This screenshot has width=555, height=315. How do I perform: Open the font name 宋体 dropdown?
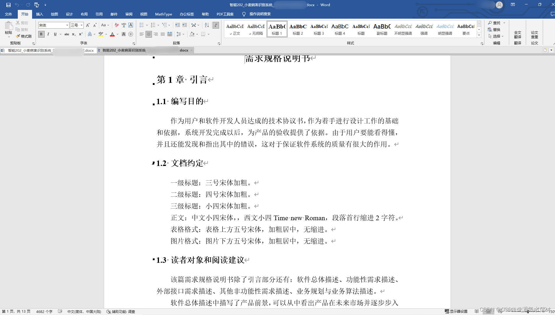point(67,25)
